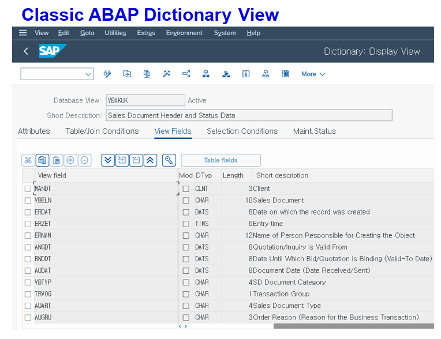Select the ERDAT row checkbox
The image size is (441, 339).
28,212
